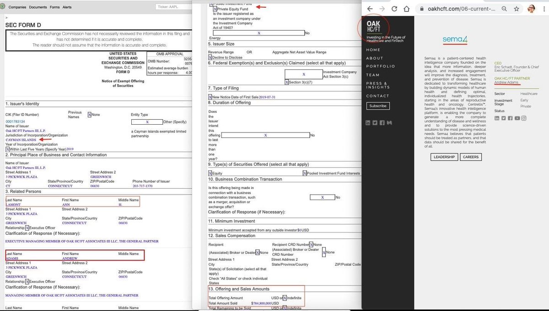Click the sema4 company logo
This screenshot has height=311, width=549.
click(455, 39)
